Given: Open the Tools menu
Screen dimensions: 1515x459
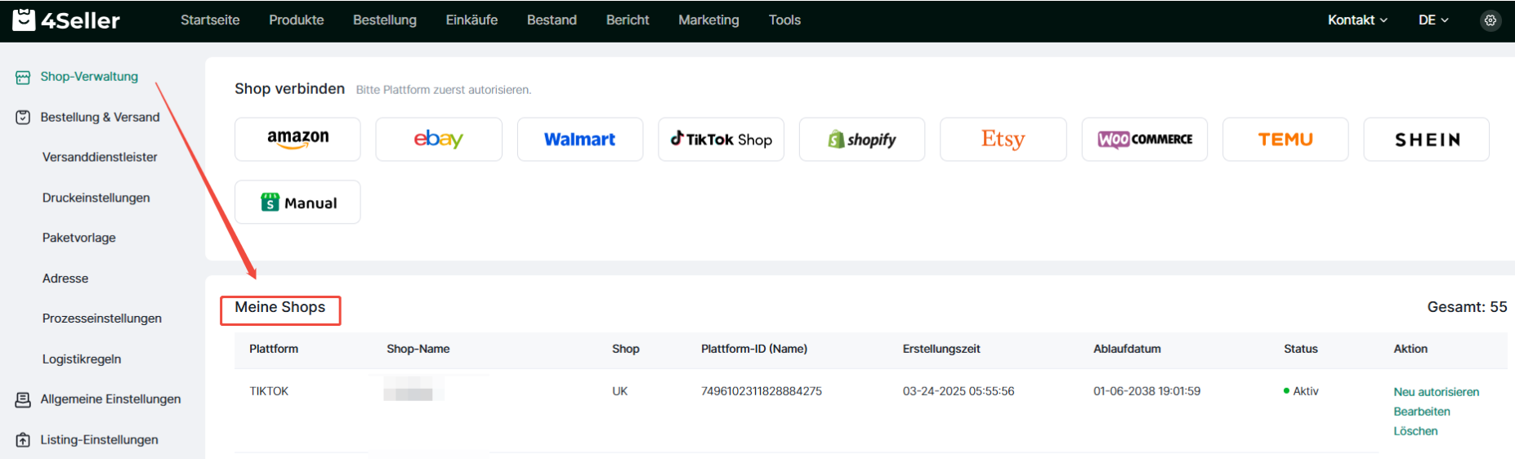Looking at the screenshot, I should pyautogui.click(x=784, y=20).
